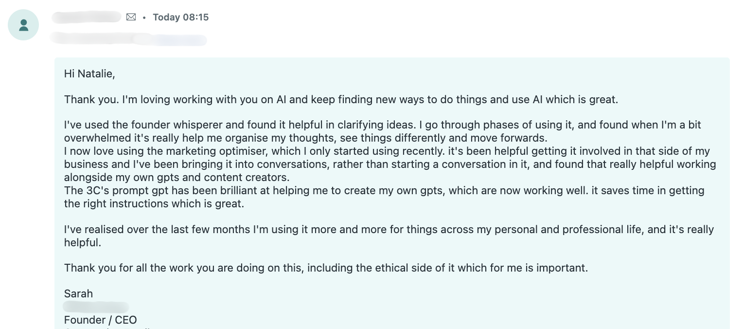Click the "Hi Natalie," greeting
The height and width of the screenshot is (329, 743).
point(89,74)
